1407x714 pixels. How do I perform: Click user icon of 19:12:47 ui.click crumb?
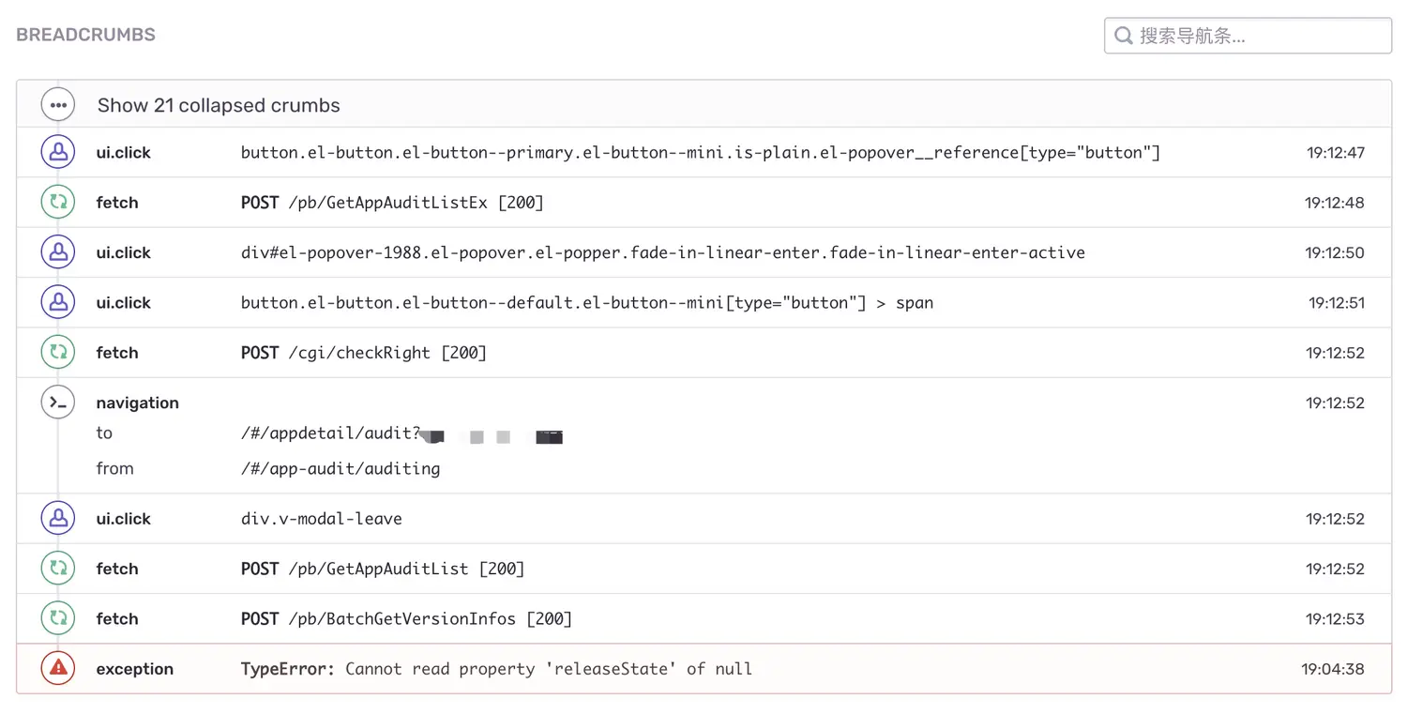coord(58,152)
